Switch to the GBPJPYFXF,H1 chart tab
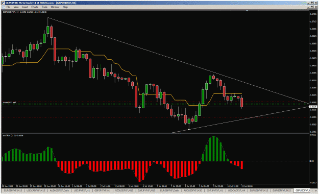 click(102, 190)
